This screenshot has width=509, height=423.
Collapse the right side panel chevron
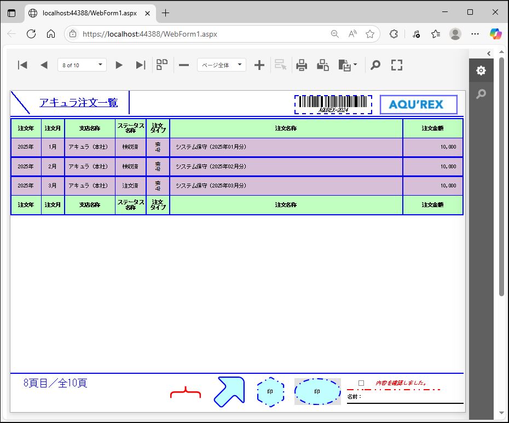[x=489, y=53]
